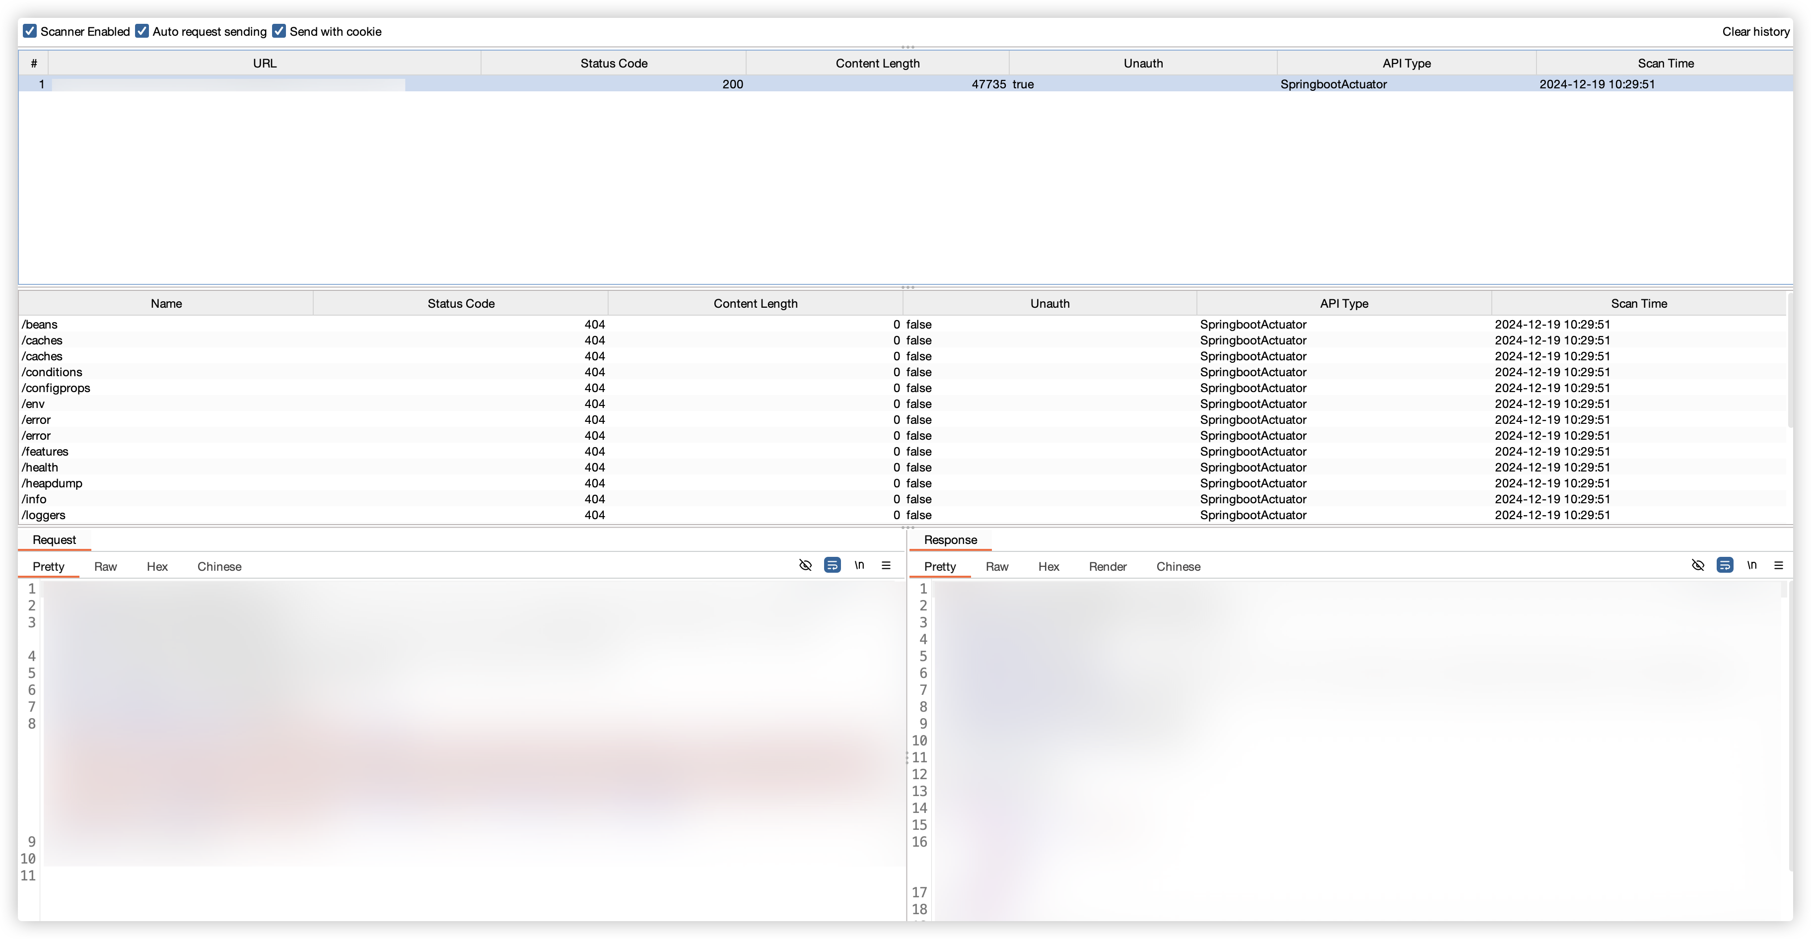
Task: Open Response panel hamburger options menu
Action: [1779, 565]
